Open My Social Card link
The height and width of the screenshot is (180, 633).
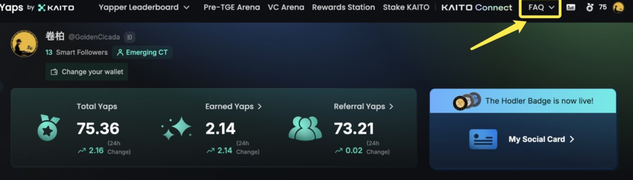tap(541, 139)
